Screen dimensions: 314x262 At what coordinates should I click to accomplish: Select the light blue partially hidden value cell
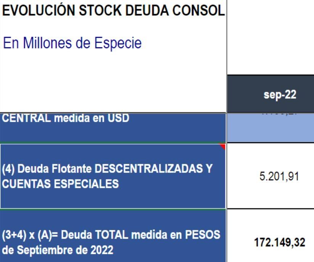[271, 128]
